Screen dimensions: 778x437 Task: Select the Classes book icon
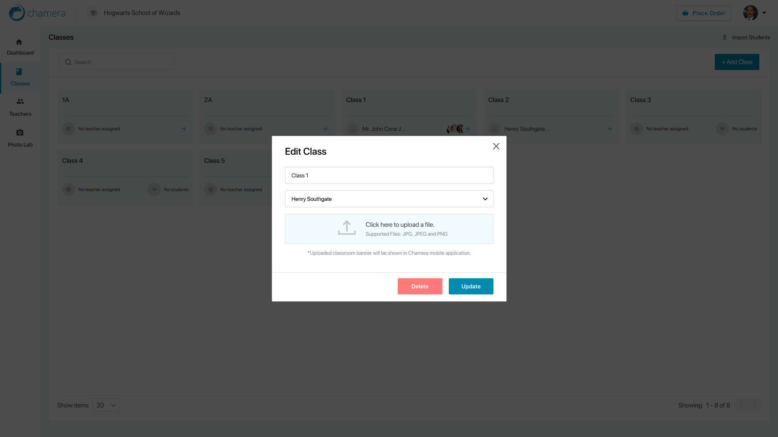[x=19, y=72]
